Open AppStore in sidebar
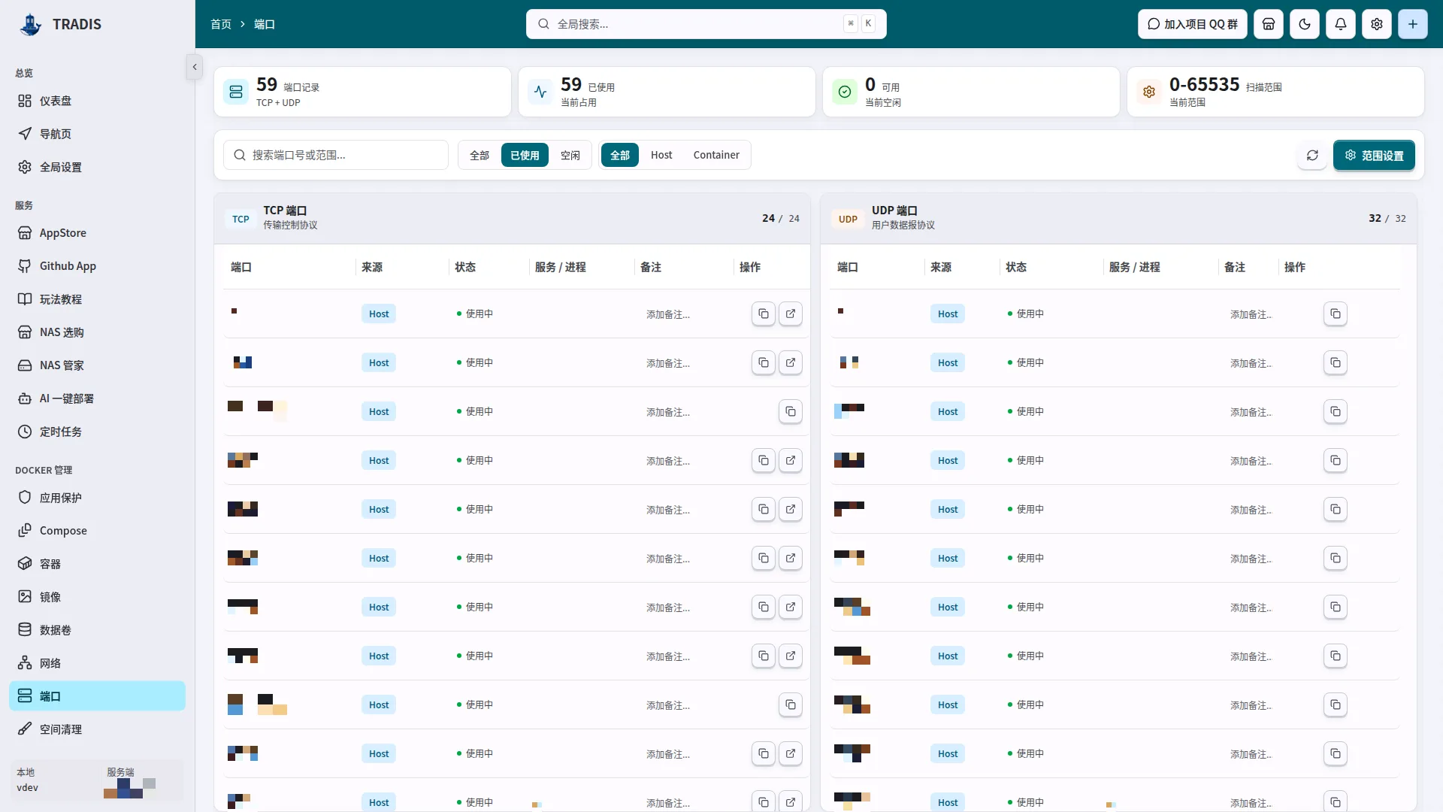The image size is (1443, 812). coord(97,233)
